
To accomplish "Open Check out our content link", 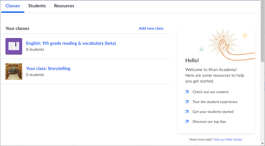I will 211,92.
